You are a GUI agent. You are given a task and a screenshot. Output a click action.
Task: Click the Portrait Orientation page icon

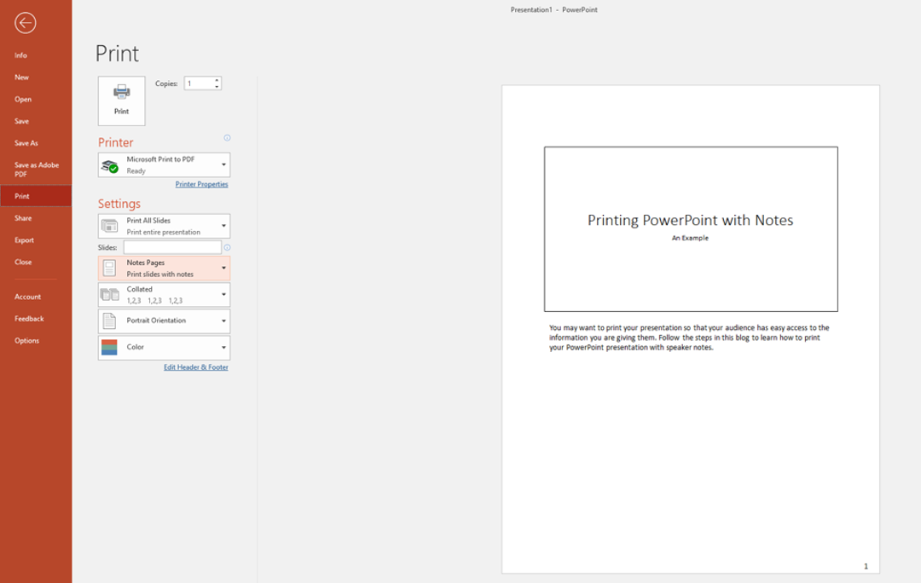[110, 320]
